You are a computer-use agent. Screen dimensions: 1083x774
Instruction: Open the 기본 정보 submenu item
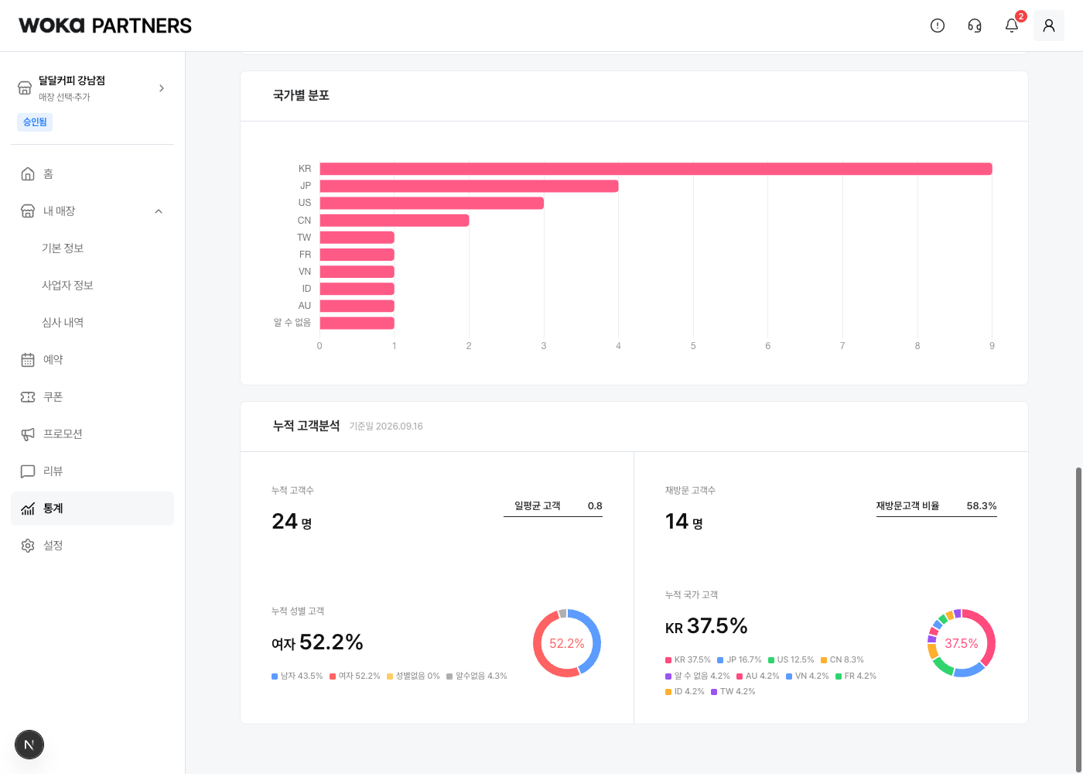63,248
